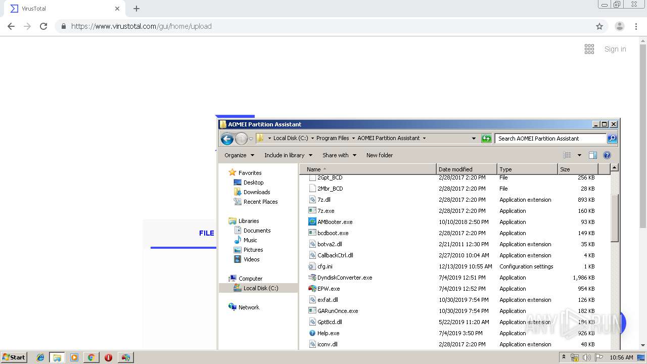Open the Chrome three-dot menu
The height and width of the screenshot is (364, 647).
tap(636, 26)
